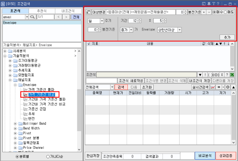The height and width of the screenshot is (161, 238).
Task: Click the 추가 button
Action: point(227,37)
